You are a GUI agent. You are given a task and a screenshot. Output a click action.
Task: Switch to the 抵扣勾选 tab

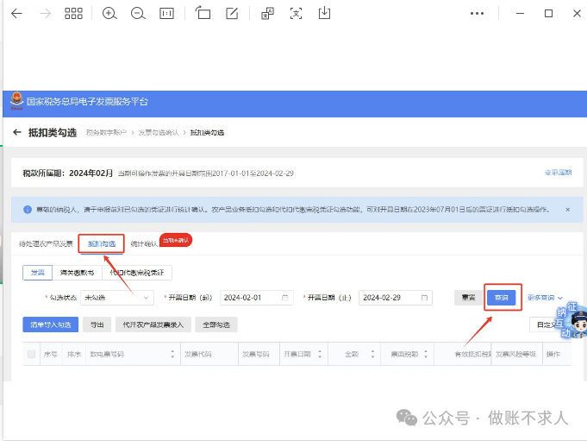click(x=102, y=244)
